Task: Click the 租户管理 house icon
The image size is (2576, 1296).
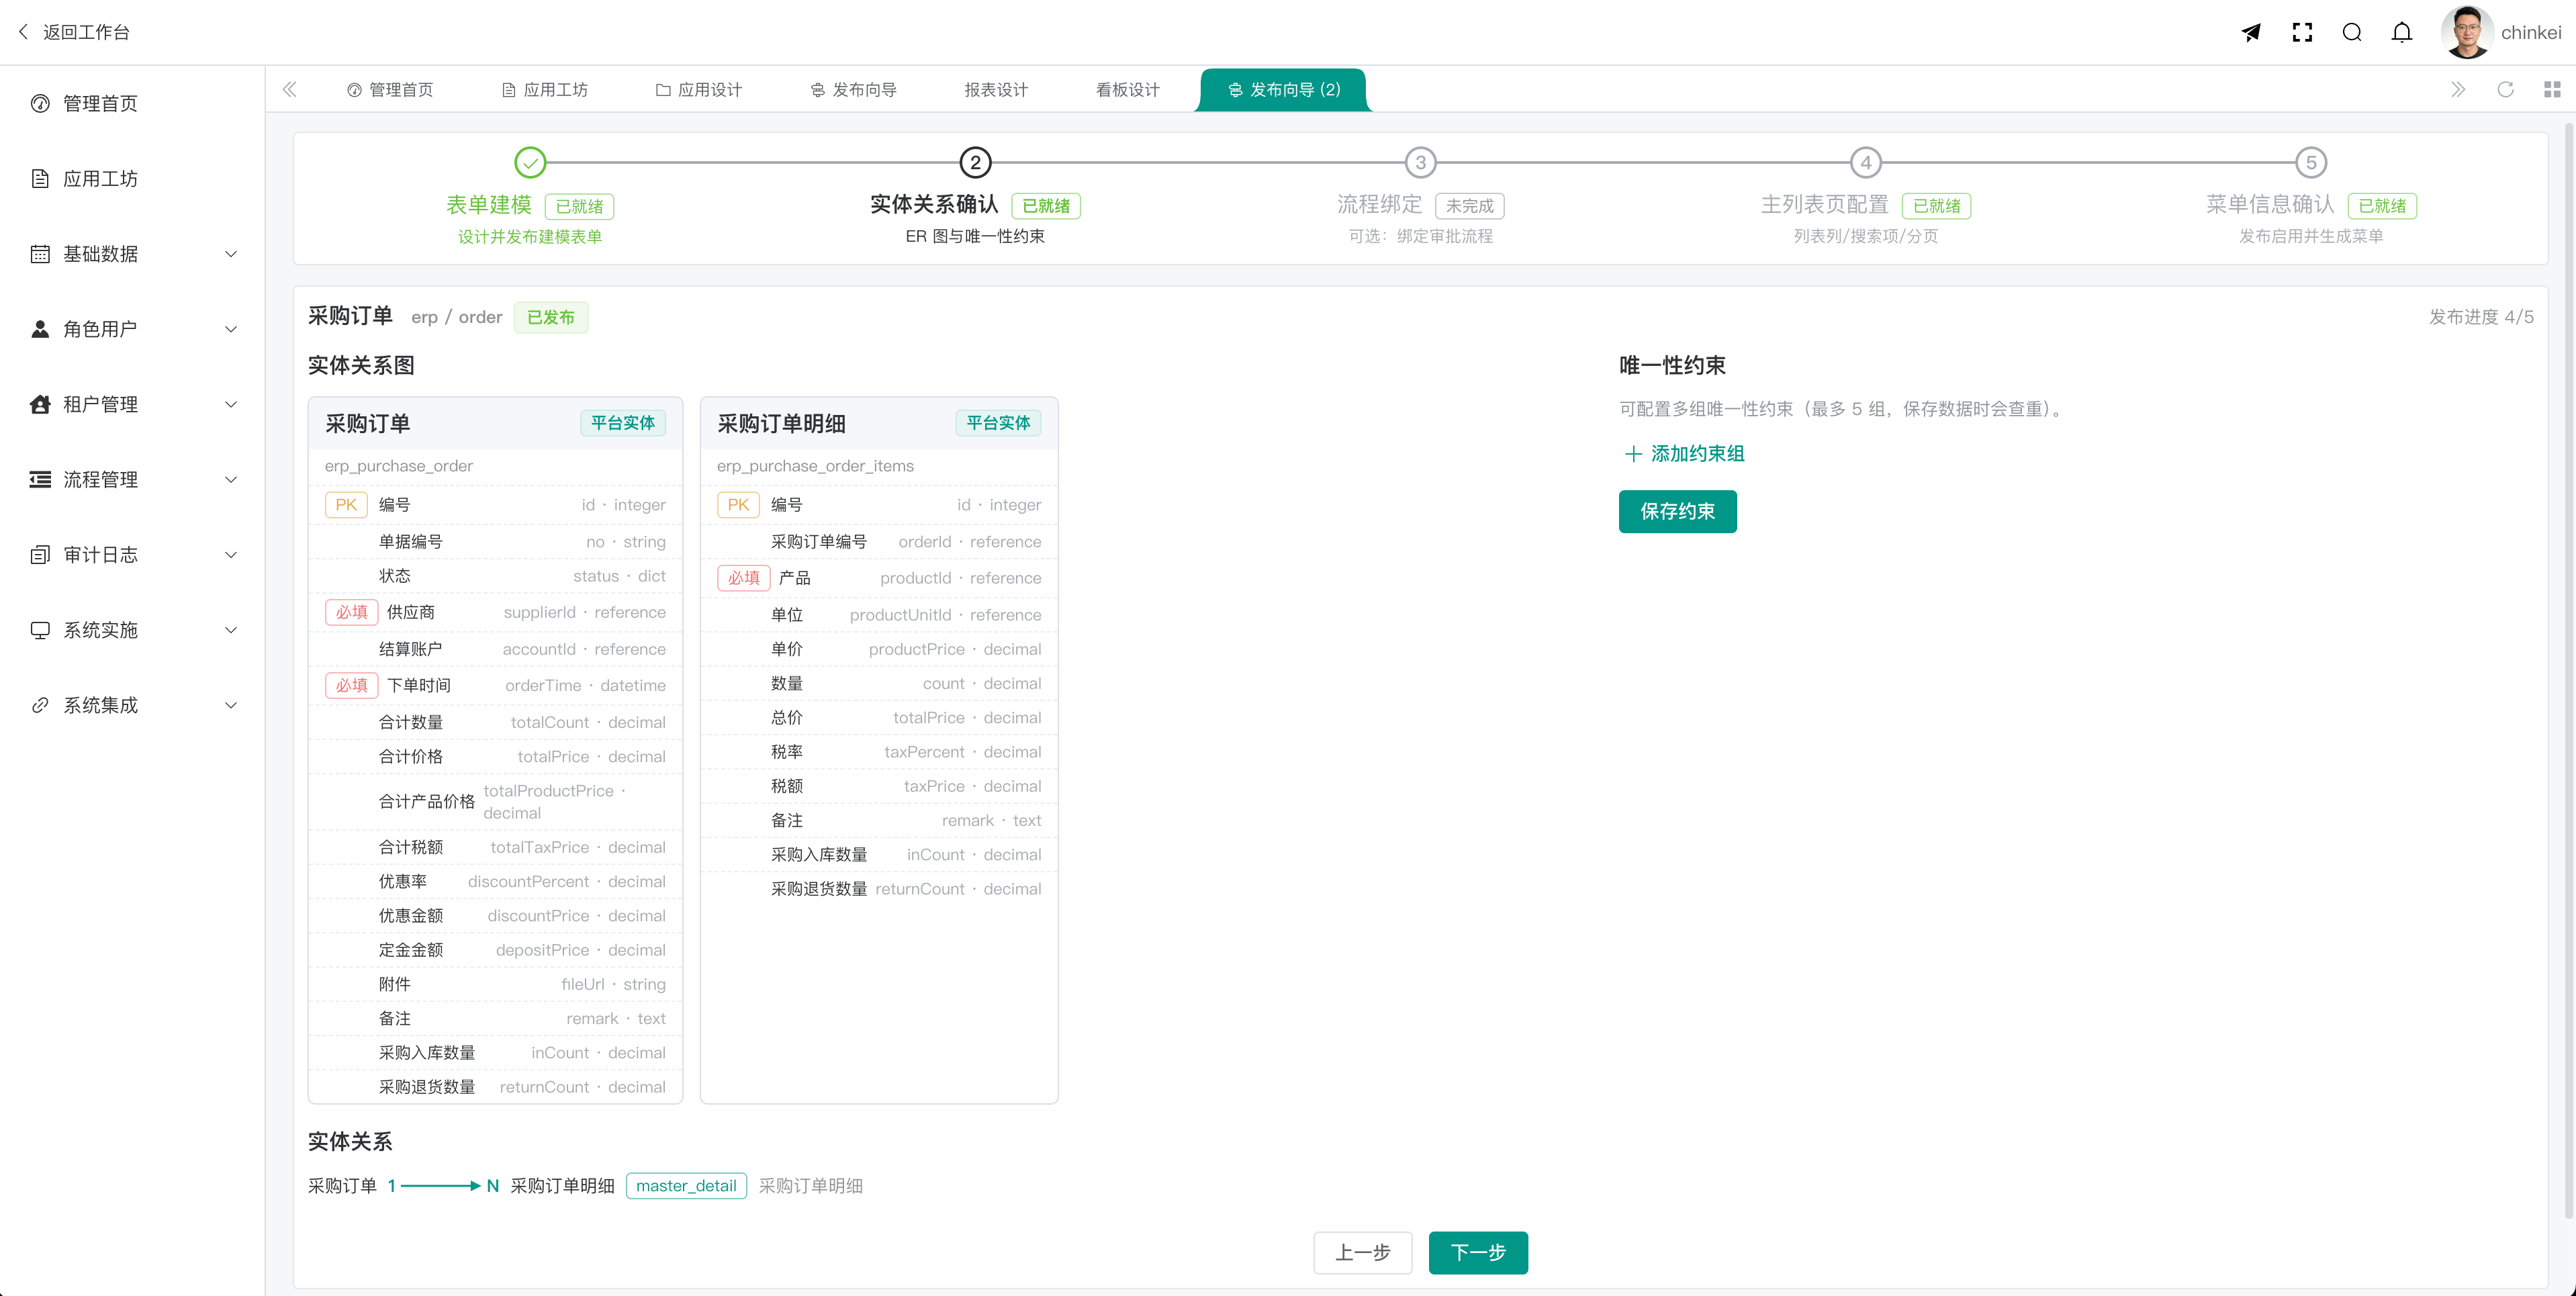Action: (40, 404)
